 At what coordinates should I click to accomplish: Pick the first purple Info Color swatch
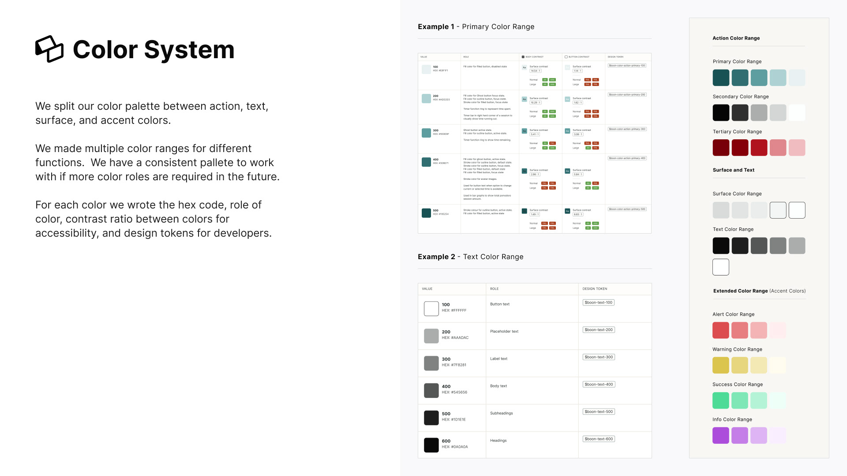(721, 435)
